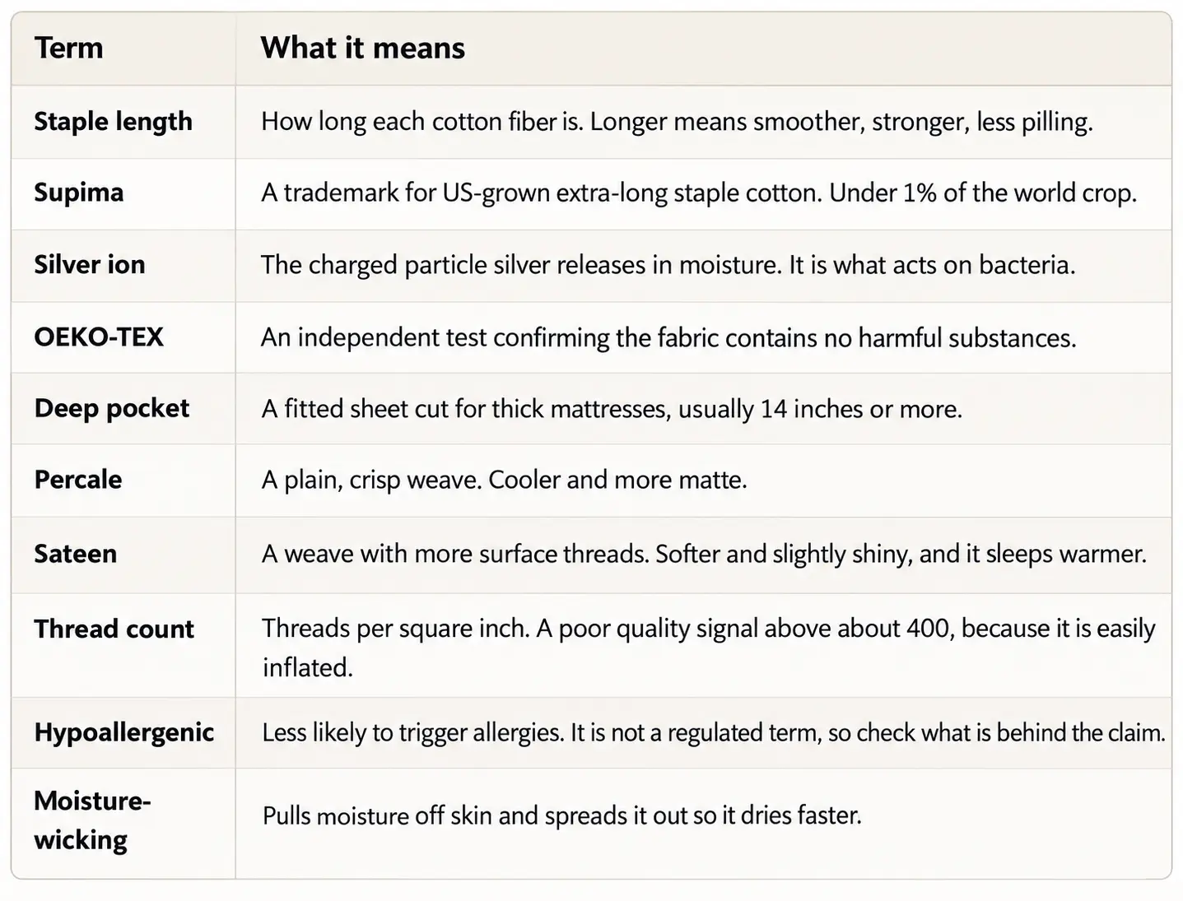1183x901 pixels.
Task: Select the Hypoallergenic term cell
Action: 123,733
